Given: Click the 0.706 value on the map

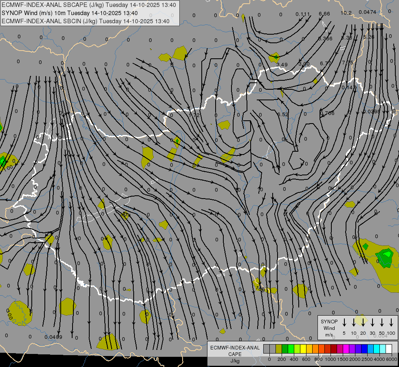Looking at the screenshot, I should (x=327, y=113).
